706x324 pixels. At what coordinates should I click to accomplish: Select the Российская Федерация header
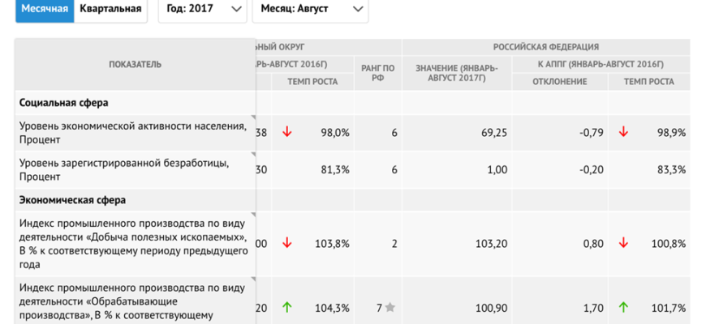point(545,47)
